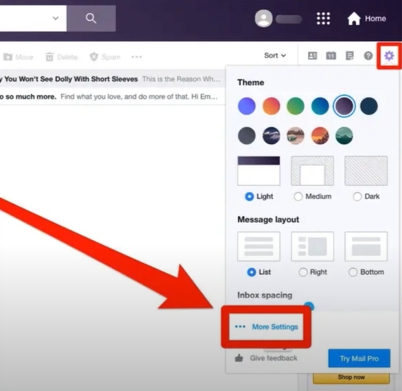Select the Medium theme radio button
Image resolution: width=402 pixels, height=391 pixels.
[298, 197]
